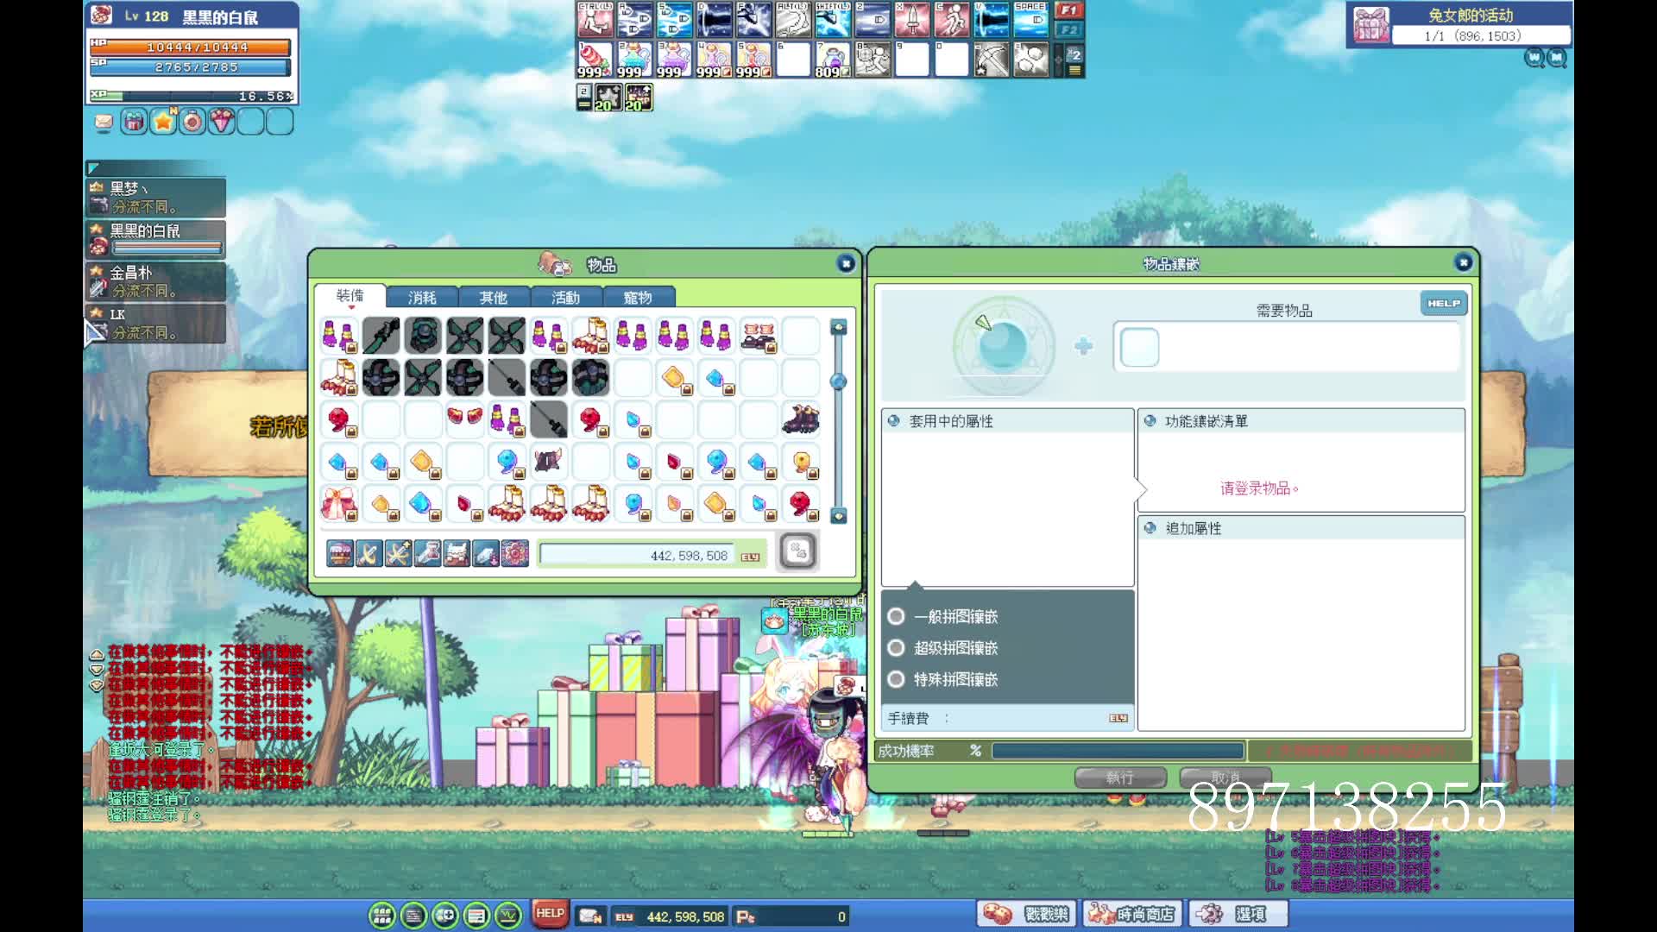This screenshot has height=932, width=1657.
Task: Select 超级拼图镶嵌 radio option
Action: pos(897,647)
